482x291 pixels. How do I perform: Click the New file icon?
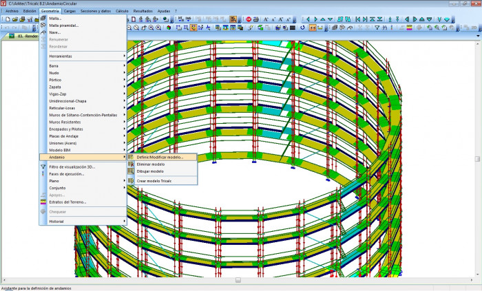8,19
